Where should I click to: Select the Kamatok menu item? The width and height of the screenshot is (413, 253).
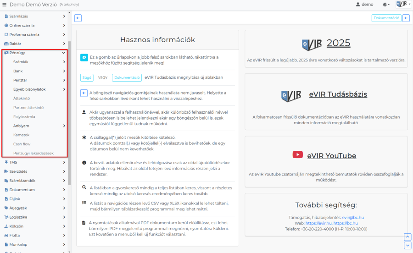coord(21,135)
